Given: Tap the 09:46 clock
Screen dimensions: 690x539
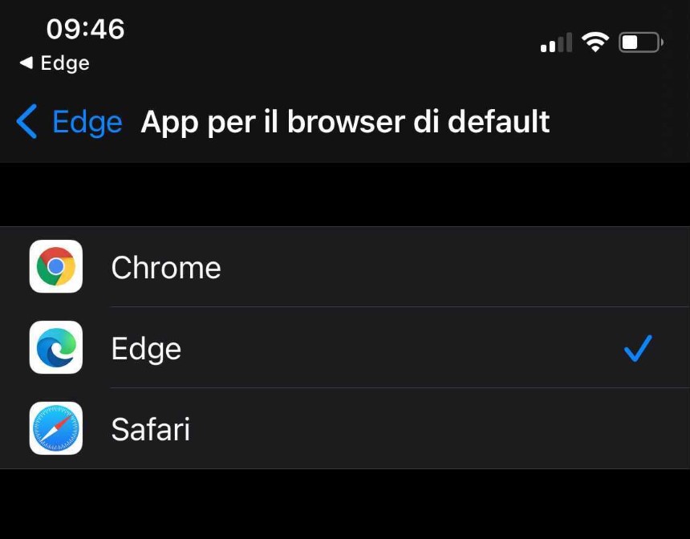Looking at the screenshot, I should (85, 29).
